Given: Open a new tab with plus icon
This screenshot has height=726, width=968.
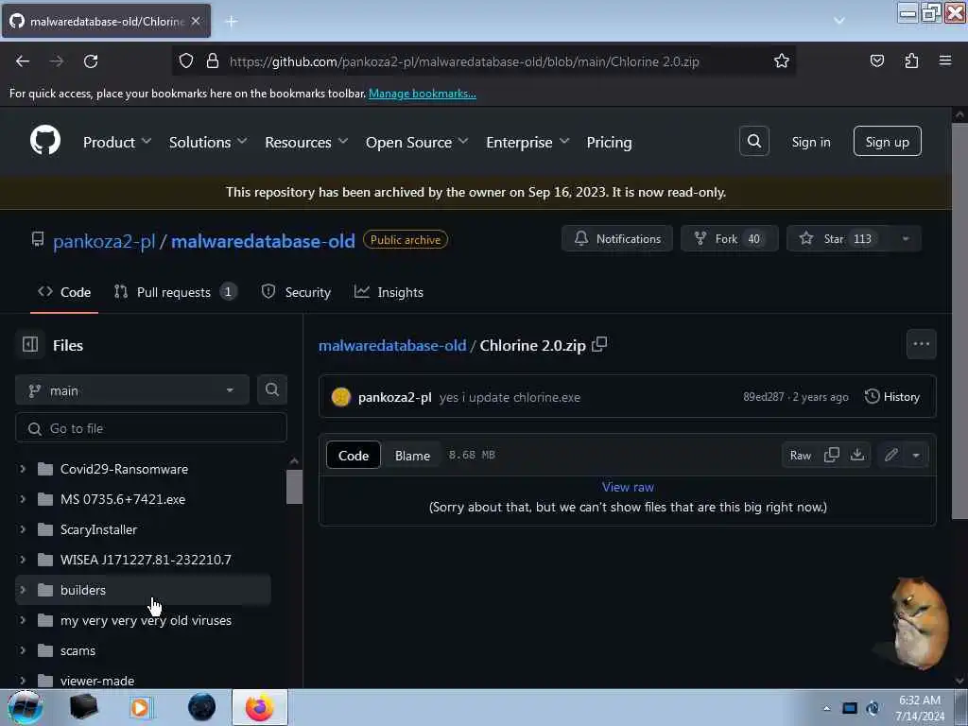Looking at the screenshot, I should (x=232, y=22).
